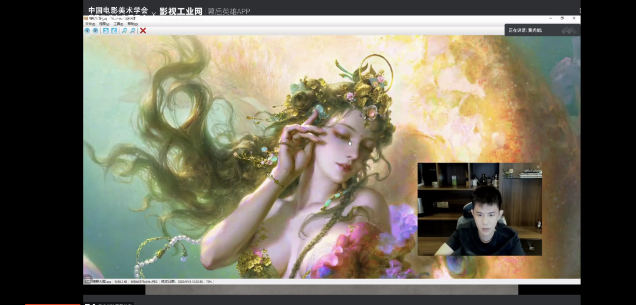
Task: Close the webcam overlay window
Action: click(x=538, y=167)
